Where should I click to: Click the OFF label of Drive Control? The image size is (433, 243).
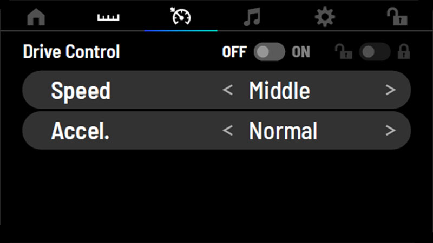tap(234, 52)
